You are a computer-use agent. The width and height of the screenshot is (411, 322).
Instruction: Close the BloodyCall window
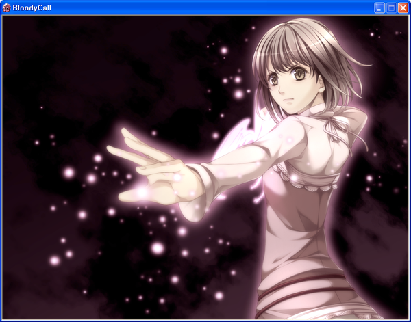coord(403,8)
